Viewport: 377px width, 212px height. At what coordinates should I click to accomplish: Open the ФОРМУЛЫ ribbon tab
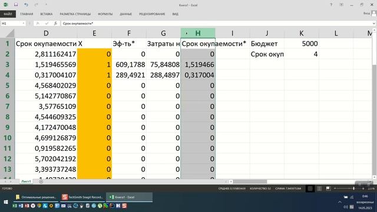pos(105,14)
